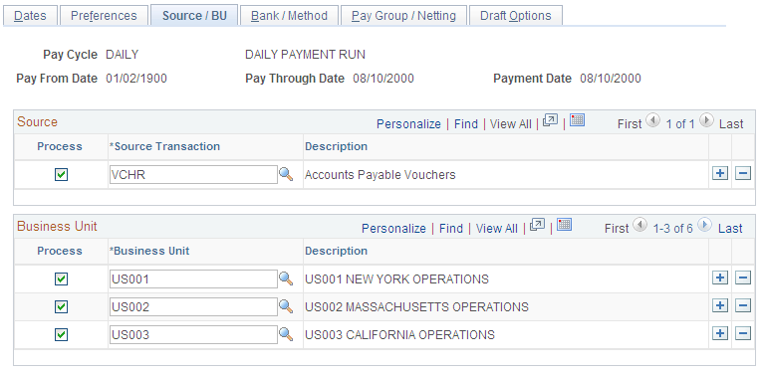Screen dimensions: 762x371
Task: Open Business Unit grid in new window
Action: (x=537, y=225)
